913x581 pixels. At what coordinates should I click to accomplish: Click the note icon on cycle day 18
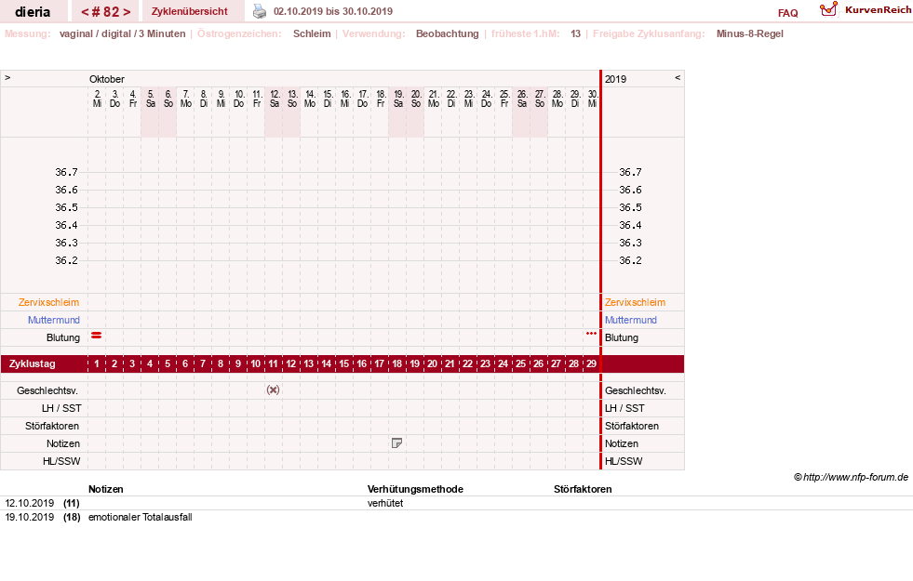396,443
